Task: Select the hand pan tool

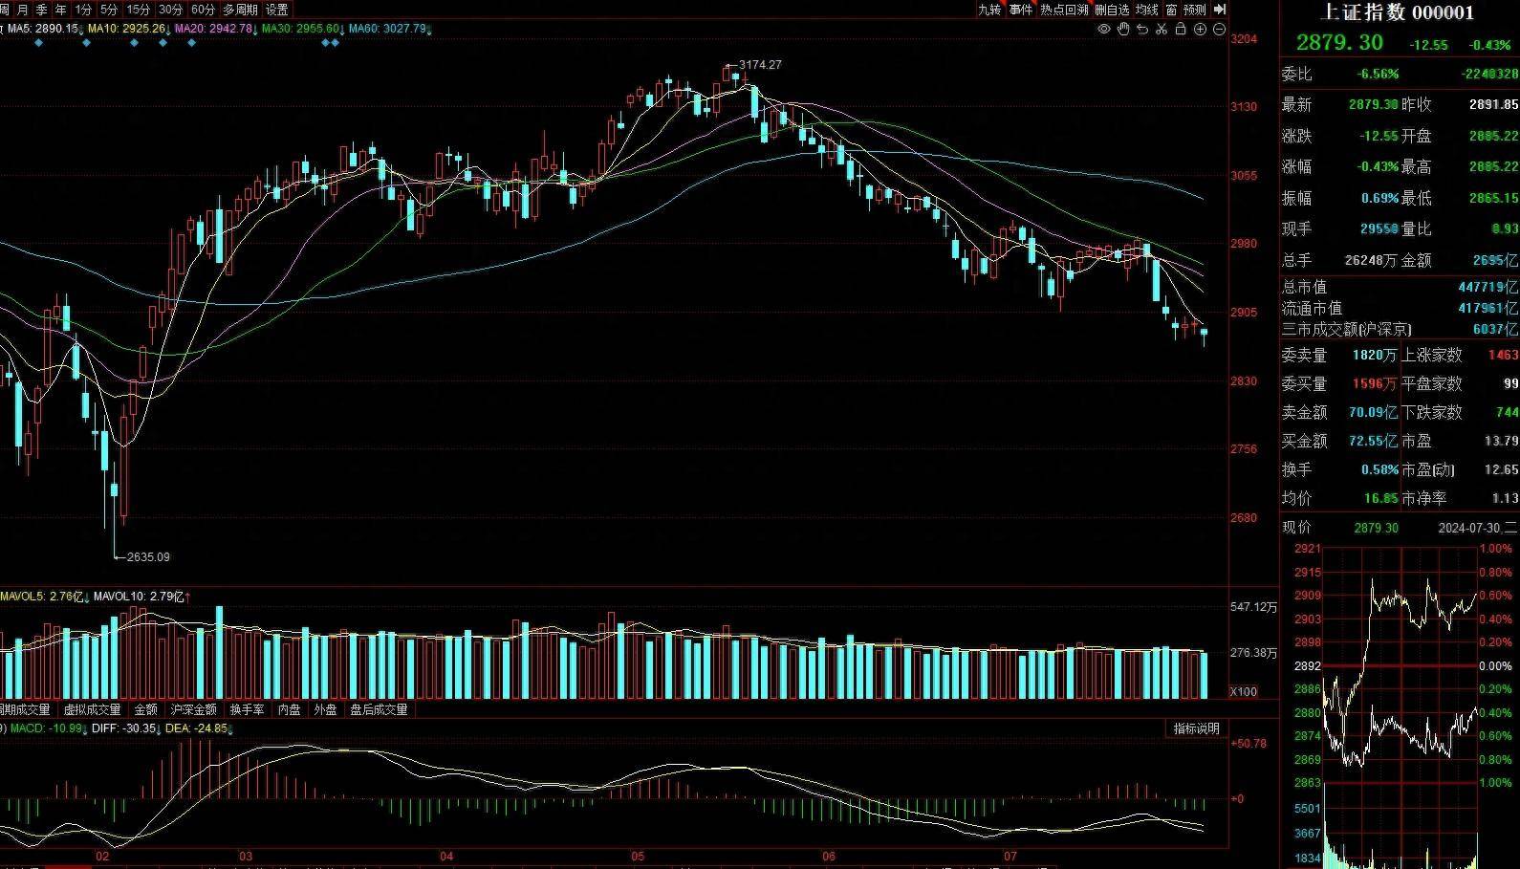Action: pos(1123,30)
